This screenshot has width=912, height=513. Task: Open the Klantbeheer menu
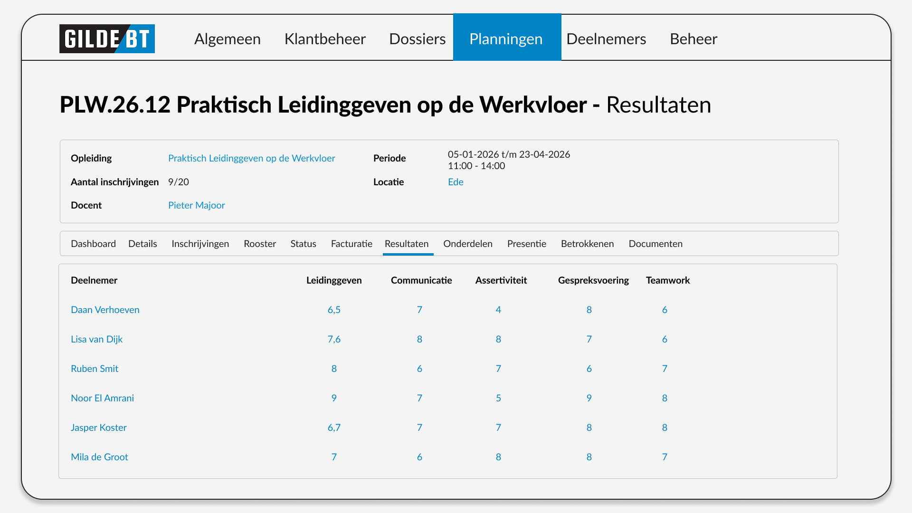325,38
